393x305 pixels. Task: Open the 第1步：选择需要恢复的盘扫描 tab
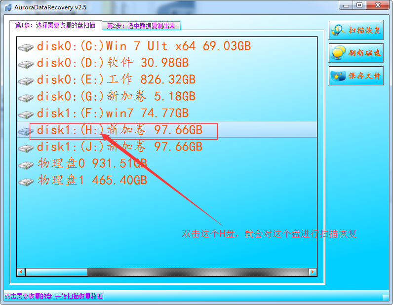(x=55, y=25)
